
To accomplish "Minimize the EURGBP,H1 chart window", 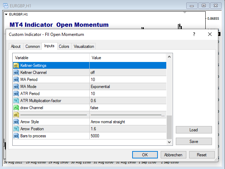I will (192, 6).
